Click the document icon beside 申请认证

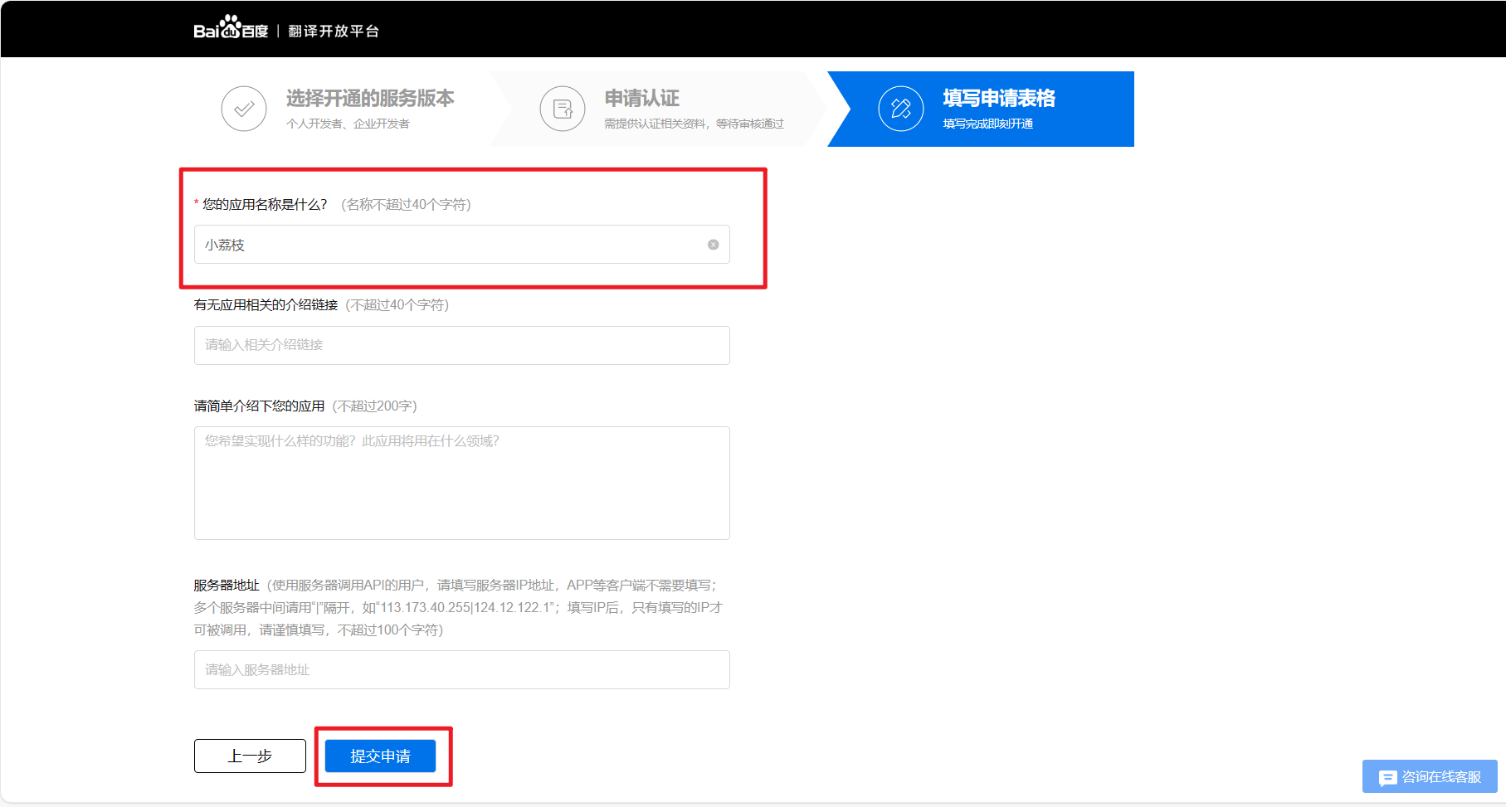[562, 108]
